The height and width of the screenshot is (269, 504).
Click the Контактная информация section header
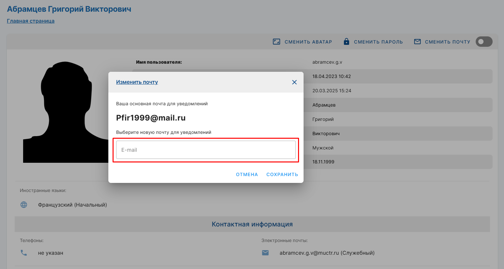tap(252, 224)
